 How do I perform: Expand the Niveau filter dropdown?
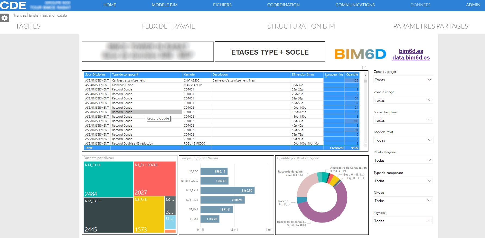pyautogui.click(x=403, y=201)
